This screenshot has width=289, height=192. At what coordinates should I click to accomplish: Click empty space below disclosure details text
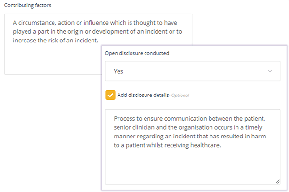[192, 166]
